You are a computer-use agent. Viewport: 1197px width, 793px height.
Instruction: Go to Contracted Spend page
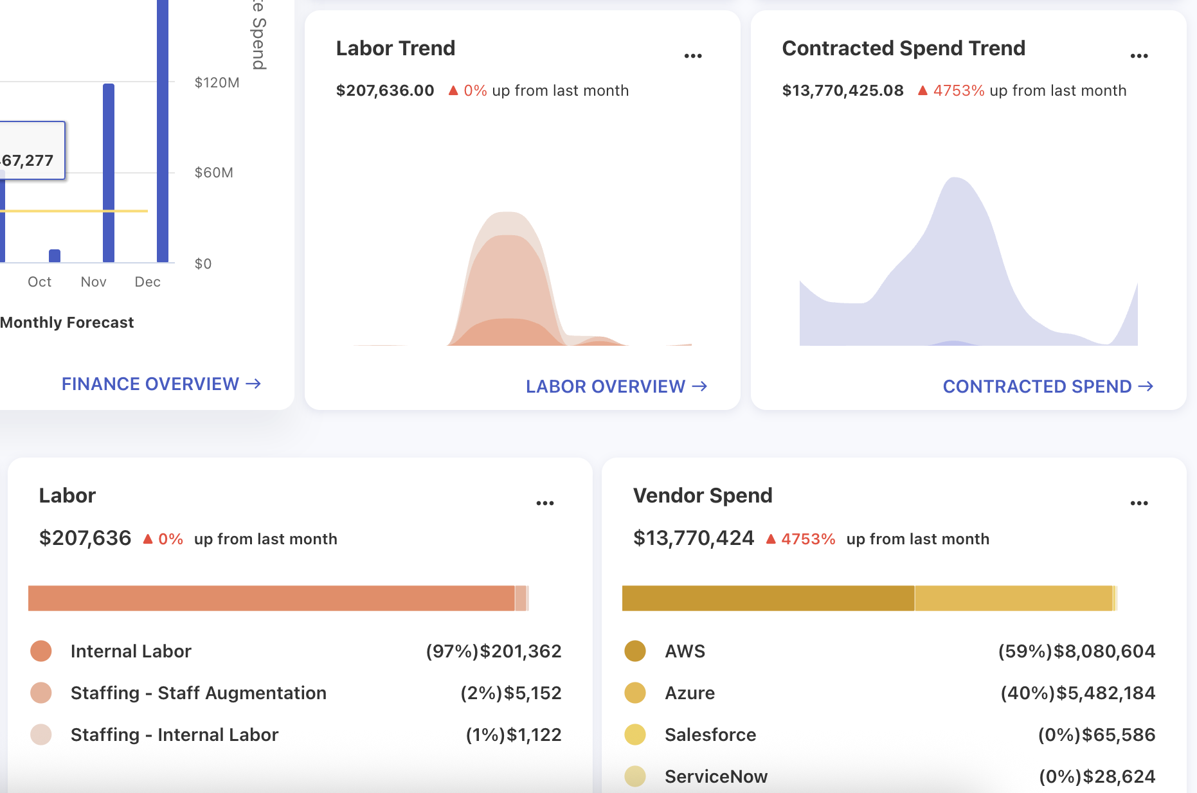point(1047,386)
